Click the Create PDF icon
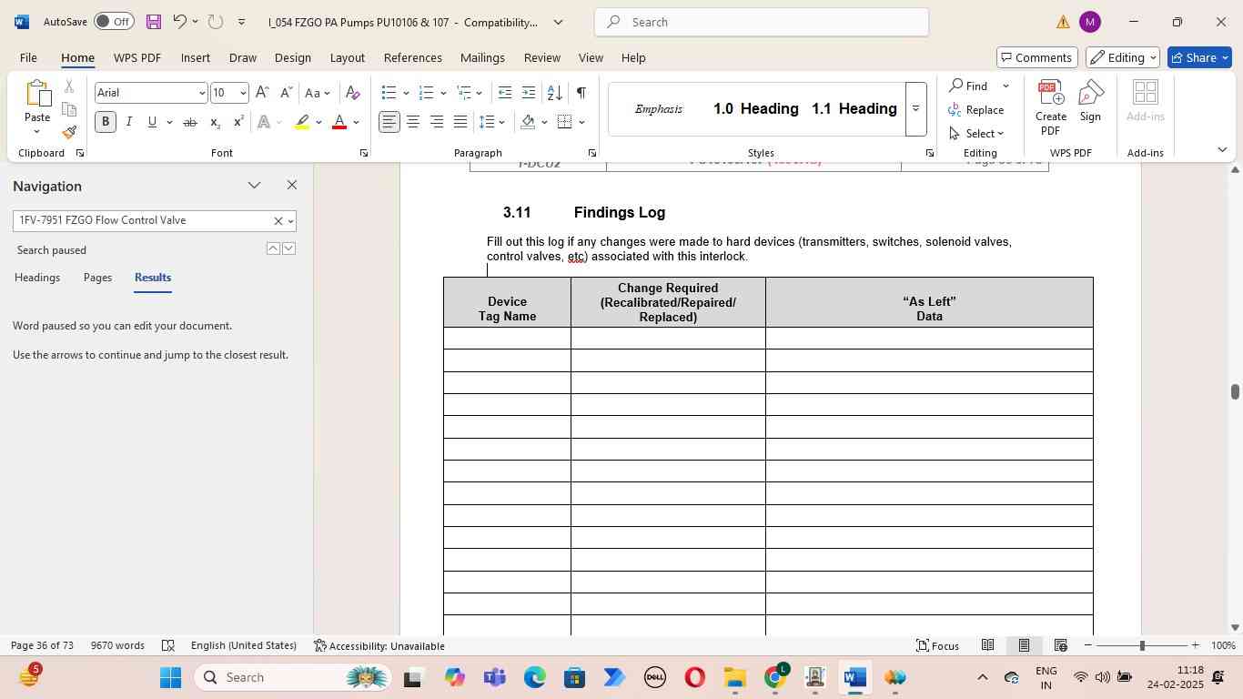 coord(1051,107)
